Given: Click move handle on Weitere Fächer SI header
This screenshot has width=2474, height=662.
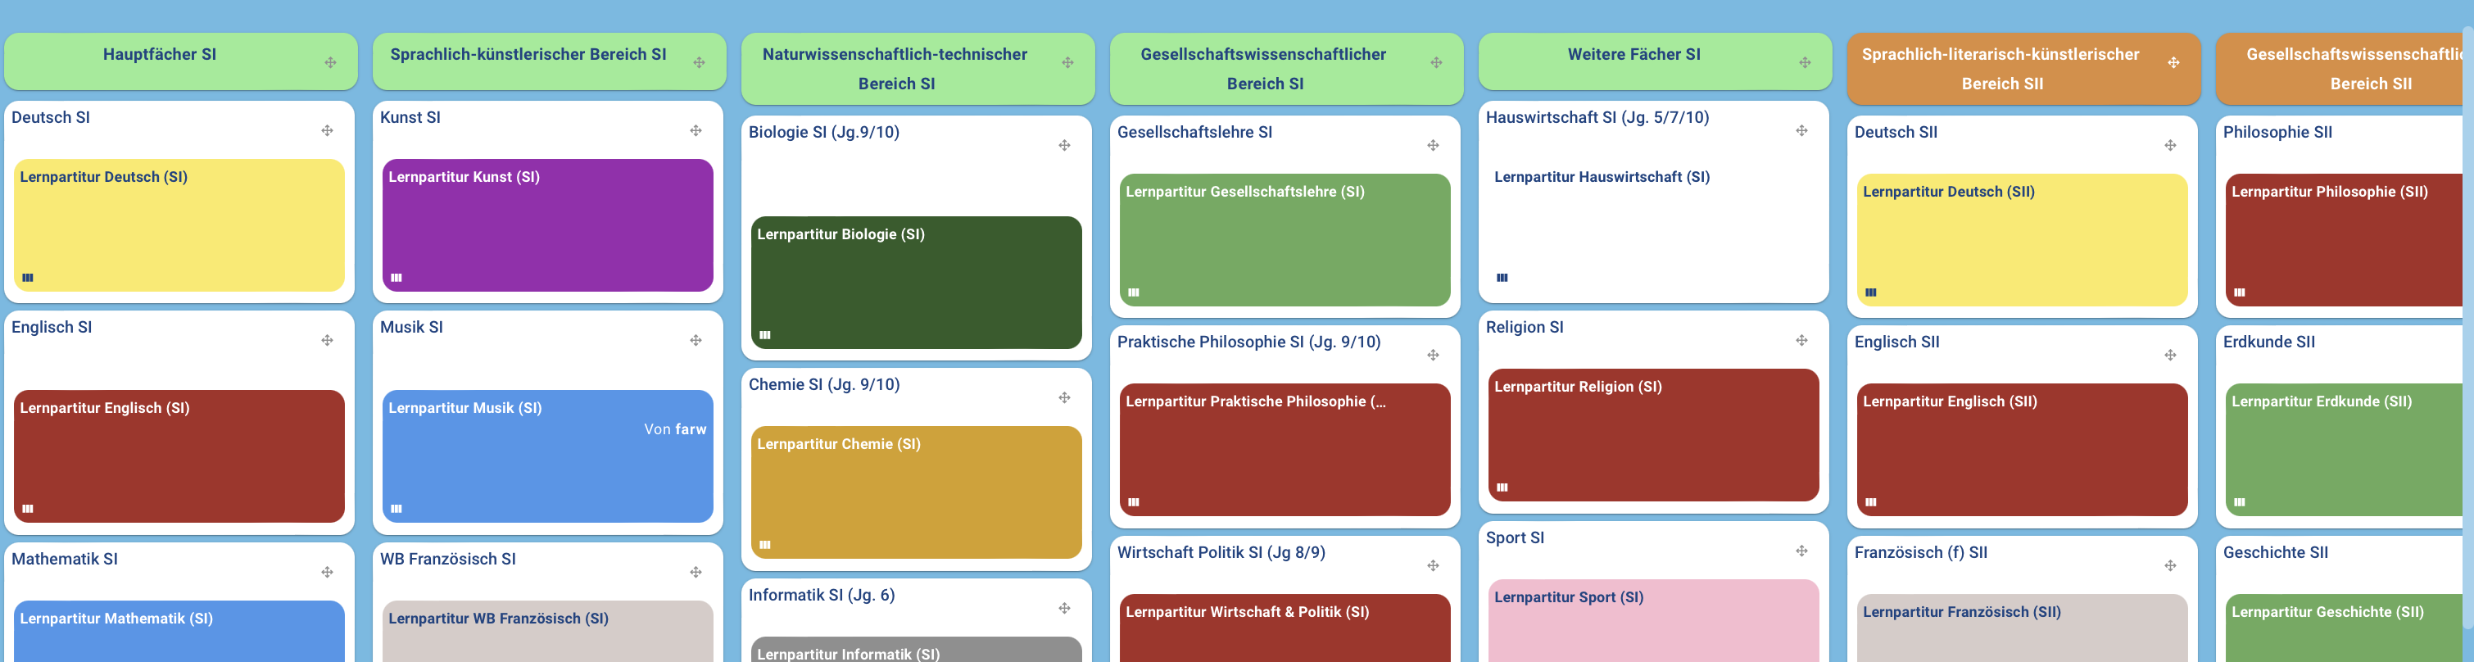Looking at the screenshot, I should coord(1805,62).
